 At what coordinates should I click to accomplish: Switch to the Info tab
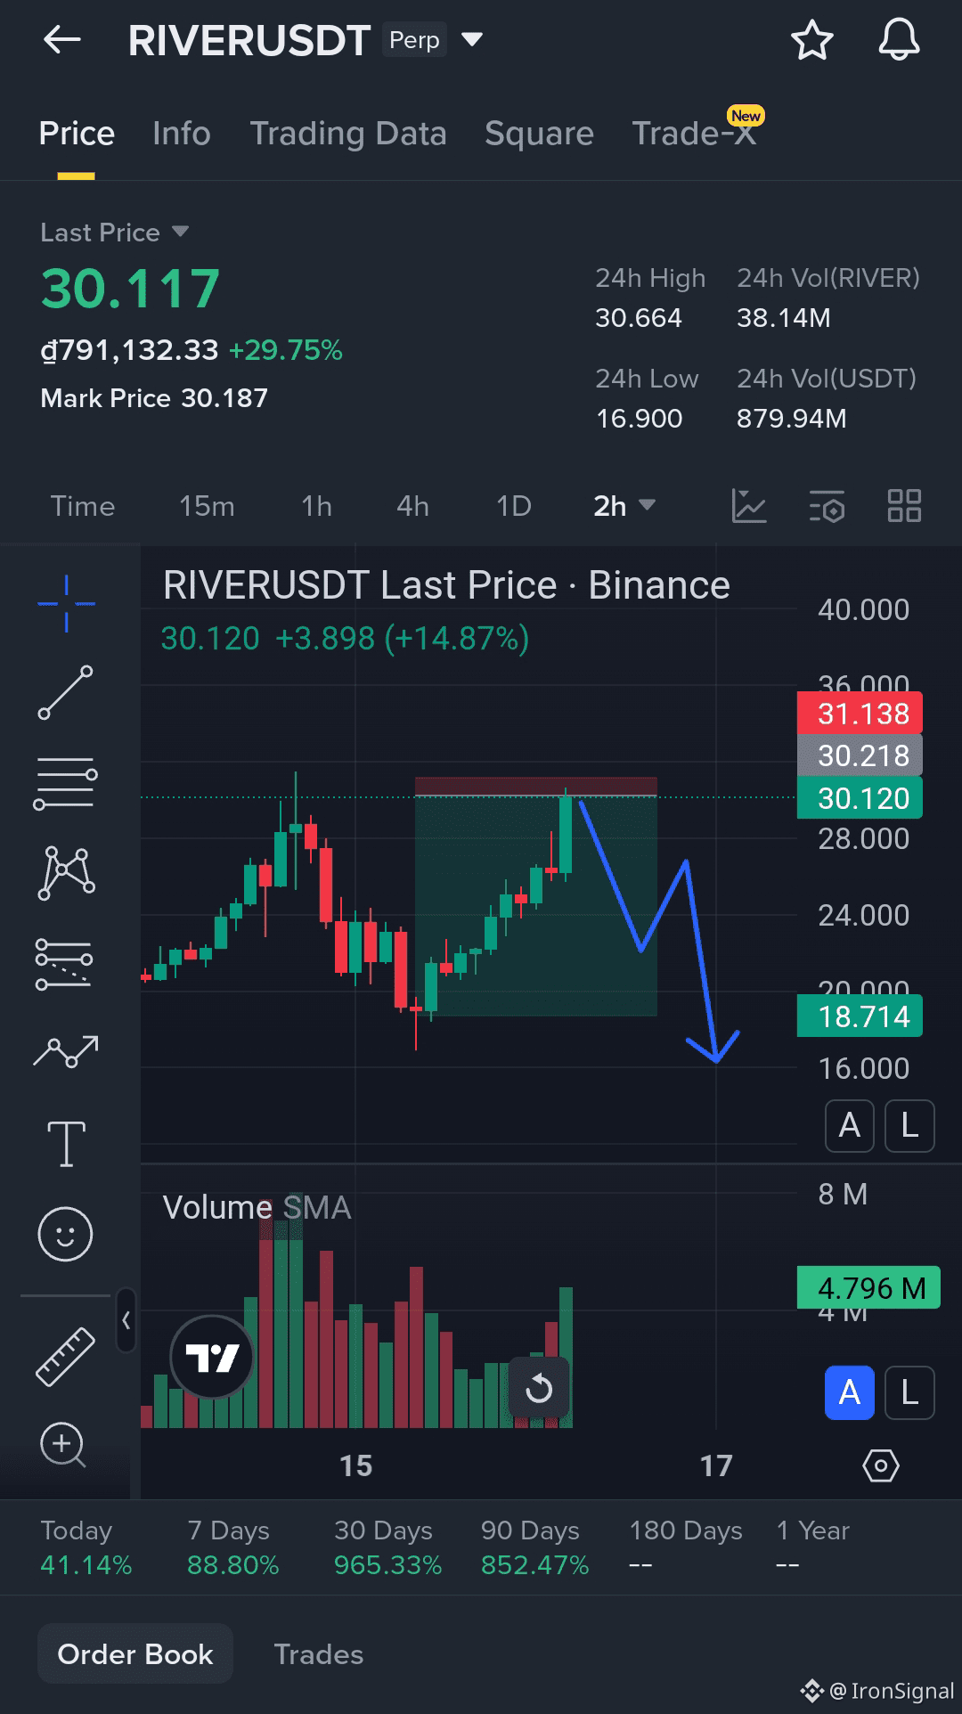[x=182, y=134]
